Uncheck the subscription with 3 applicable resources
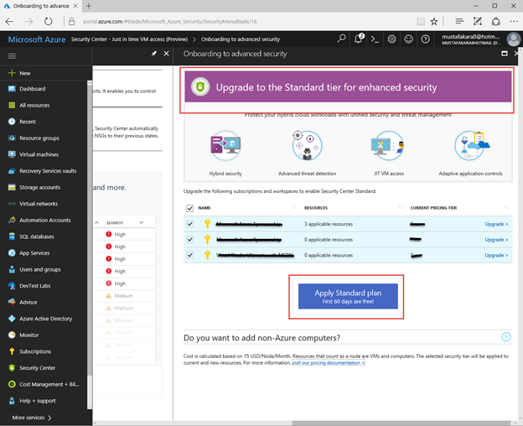Viewport: 523px width, 426px height. tap(189, 224)
